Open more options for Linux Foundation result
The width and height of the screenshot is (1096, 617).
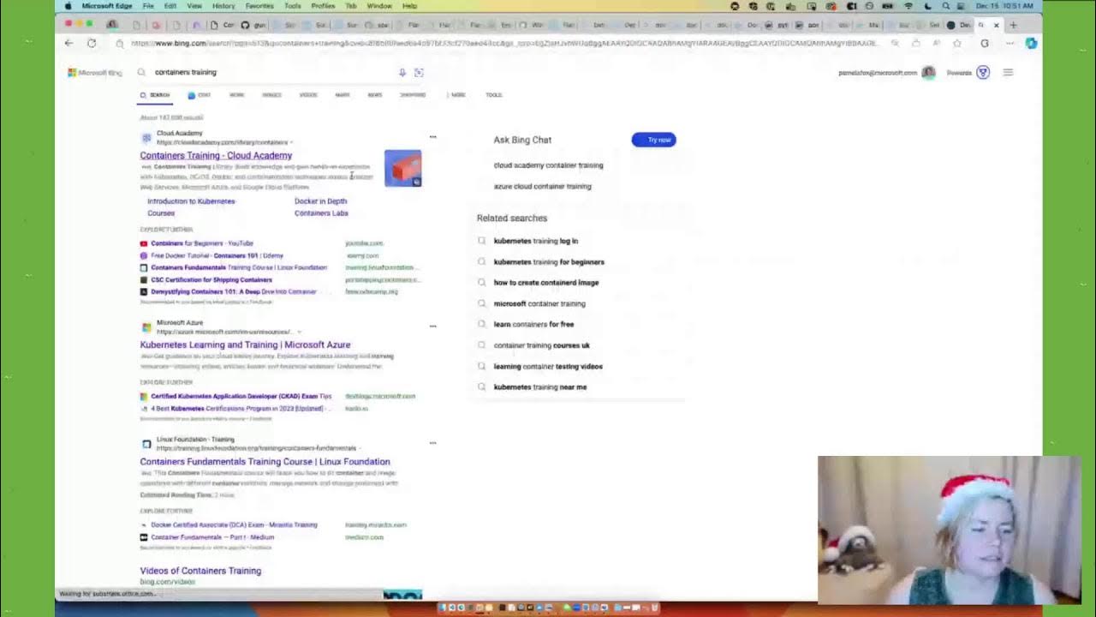point(432,443)
